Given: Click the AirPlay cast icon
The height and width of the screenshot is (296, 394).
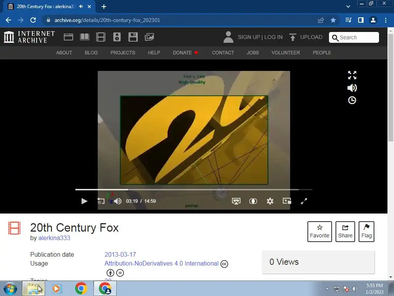Looking at the screenshot, I should [236, 201].
